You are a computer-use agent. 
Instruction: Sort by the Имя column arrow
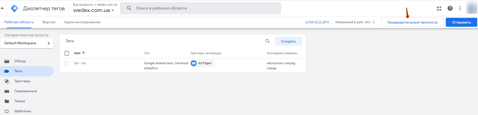click(x=84, y=53)
